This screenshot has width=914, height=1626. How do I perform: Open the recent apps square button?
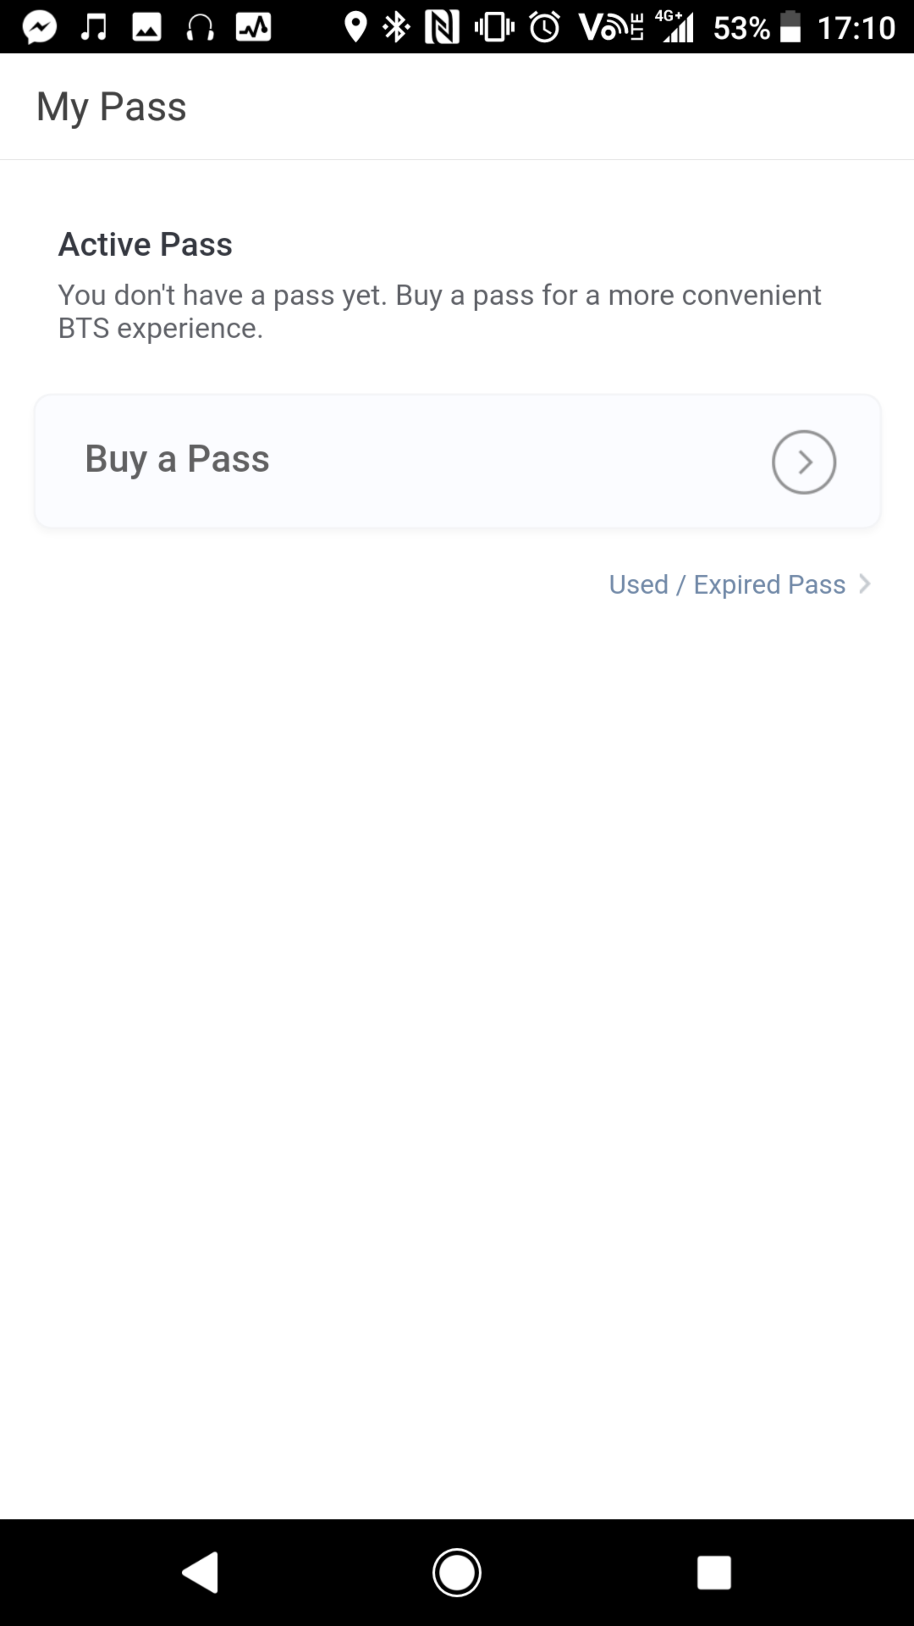tap(713, 1572)
